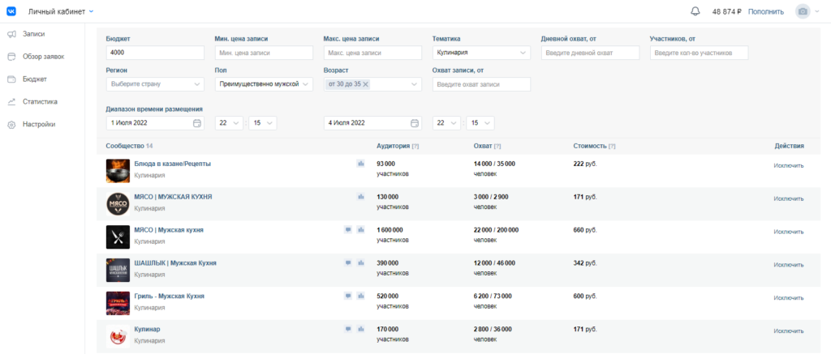Open statistics chart icon for Кулинар
This screenshot has width=831, height=354.
tap(360, 329)
